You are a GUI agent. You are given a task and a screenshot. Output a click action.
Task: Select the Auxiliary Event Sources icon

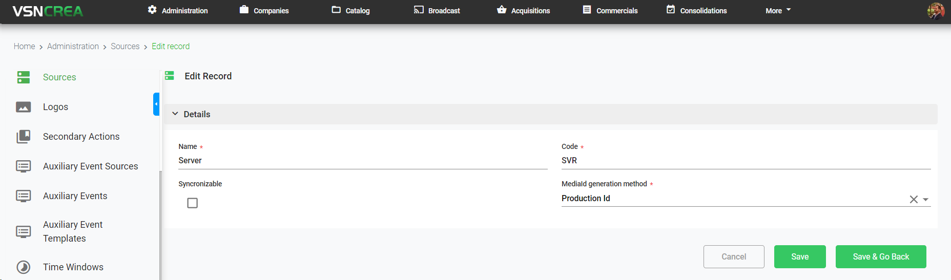[24, 166]
